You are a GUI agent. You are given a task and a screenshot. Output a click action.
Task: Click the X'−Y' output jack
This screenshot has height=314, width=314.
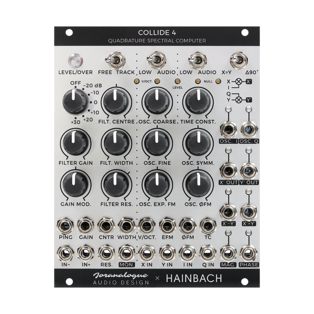tap(228, 212)
